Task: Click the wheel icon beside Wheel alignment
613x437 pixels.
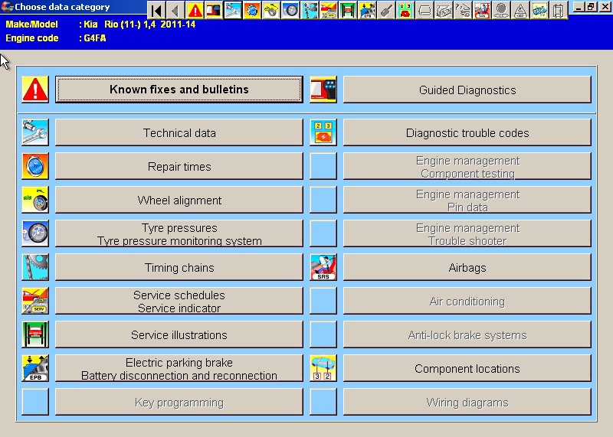Action: click(35, 201)
